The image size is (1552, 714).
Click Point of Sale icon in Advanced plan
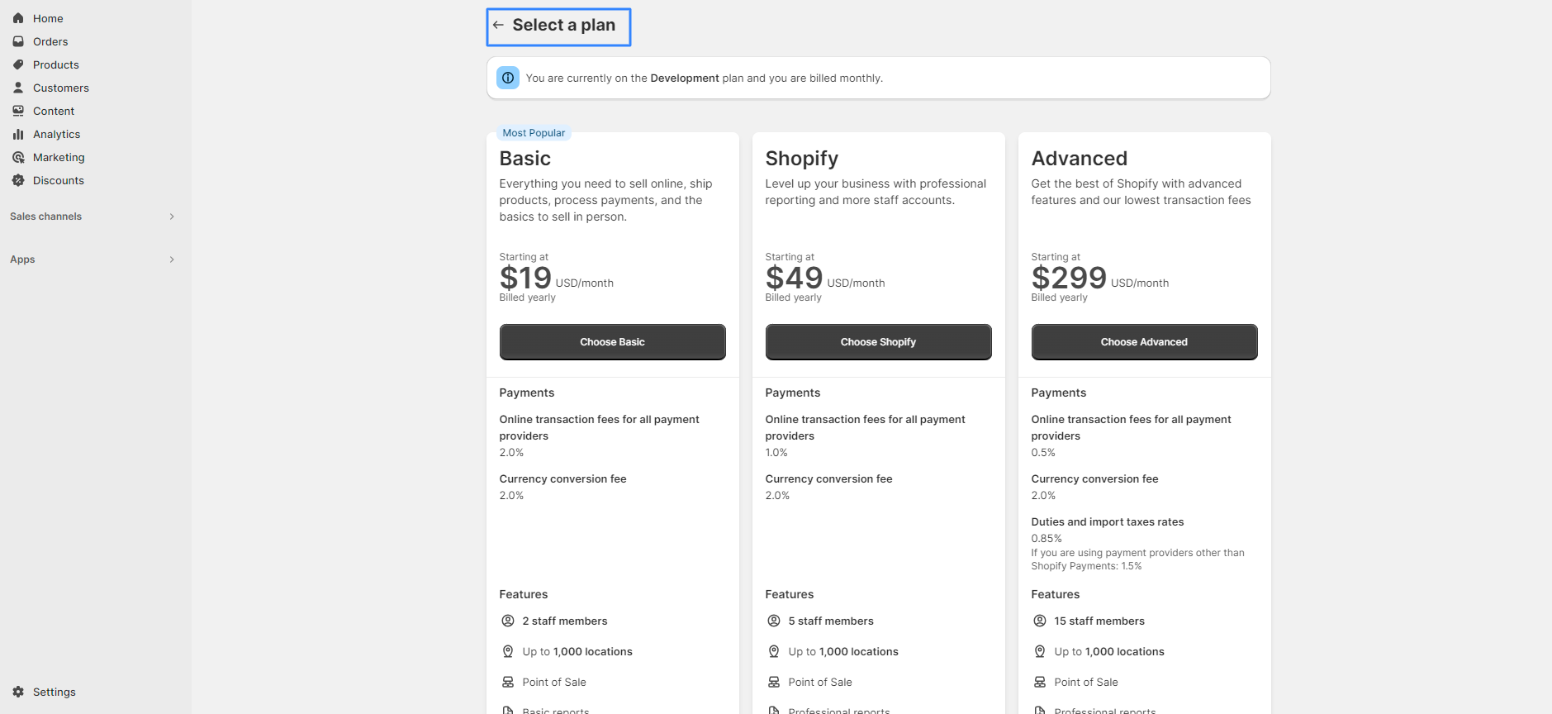[x=1040, y=682]
